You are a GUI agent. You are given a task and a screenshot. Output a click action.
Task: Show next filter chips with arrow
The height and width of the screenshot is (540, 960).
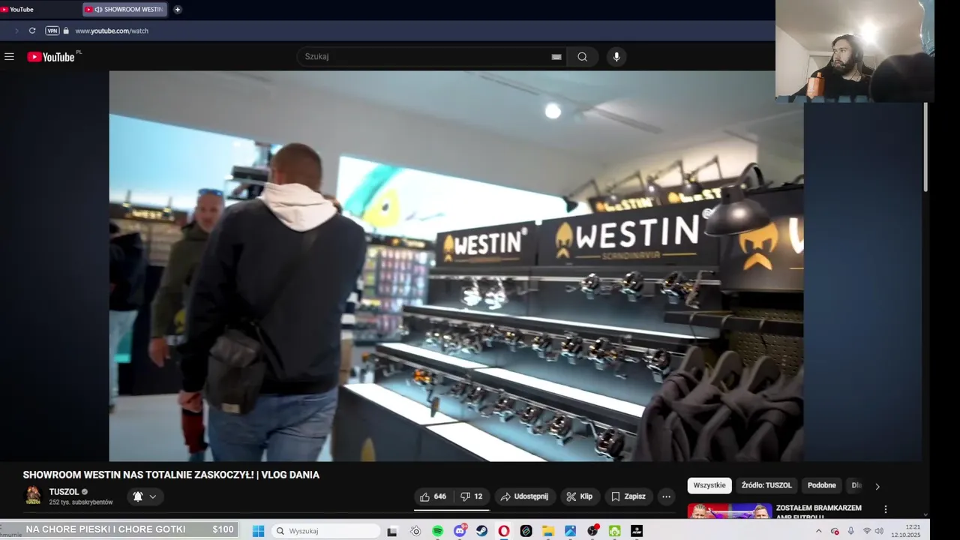coord(877,486)
